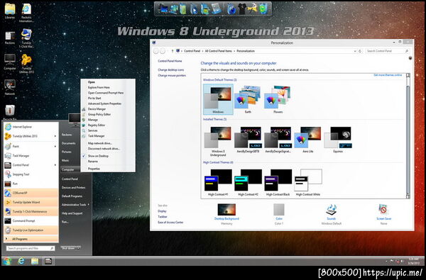Open the Network desktop icon
The height and width of the screenshot is (280, 426).
[x=10, y=87]
